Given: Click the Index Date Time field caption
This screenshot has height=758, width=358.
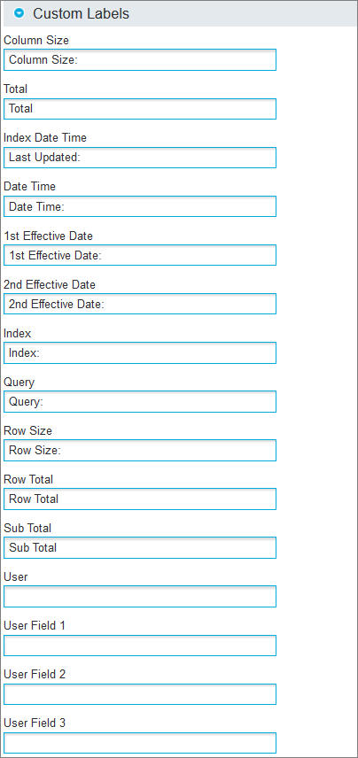Looking at the screenshot, I should tap(45, 138).
